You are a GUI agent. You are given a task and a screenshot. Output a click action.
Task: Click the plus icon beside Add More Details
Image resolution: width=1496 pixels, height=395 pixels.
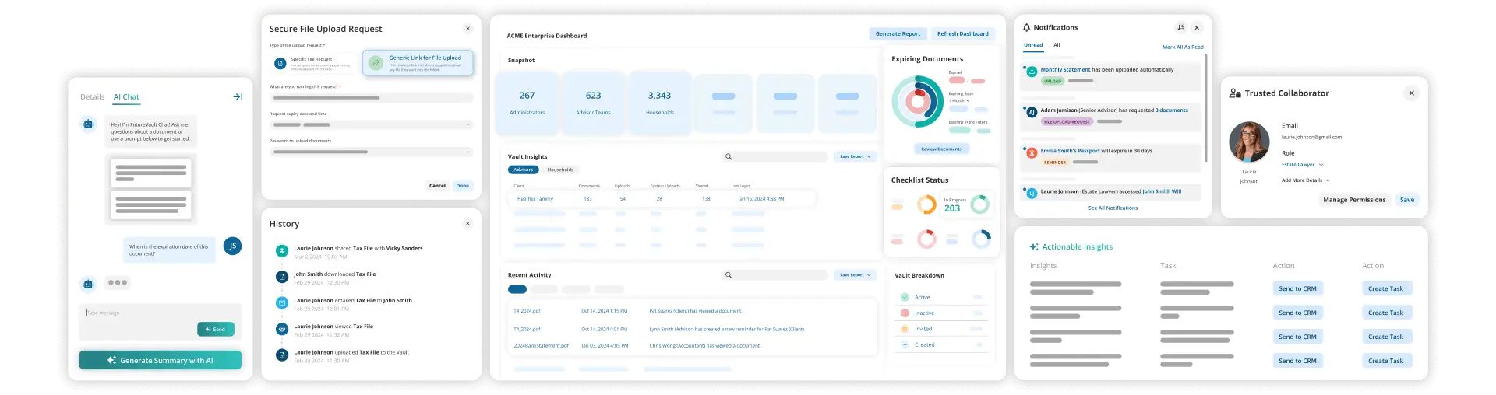point(1329,180)
